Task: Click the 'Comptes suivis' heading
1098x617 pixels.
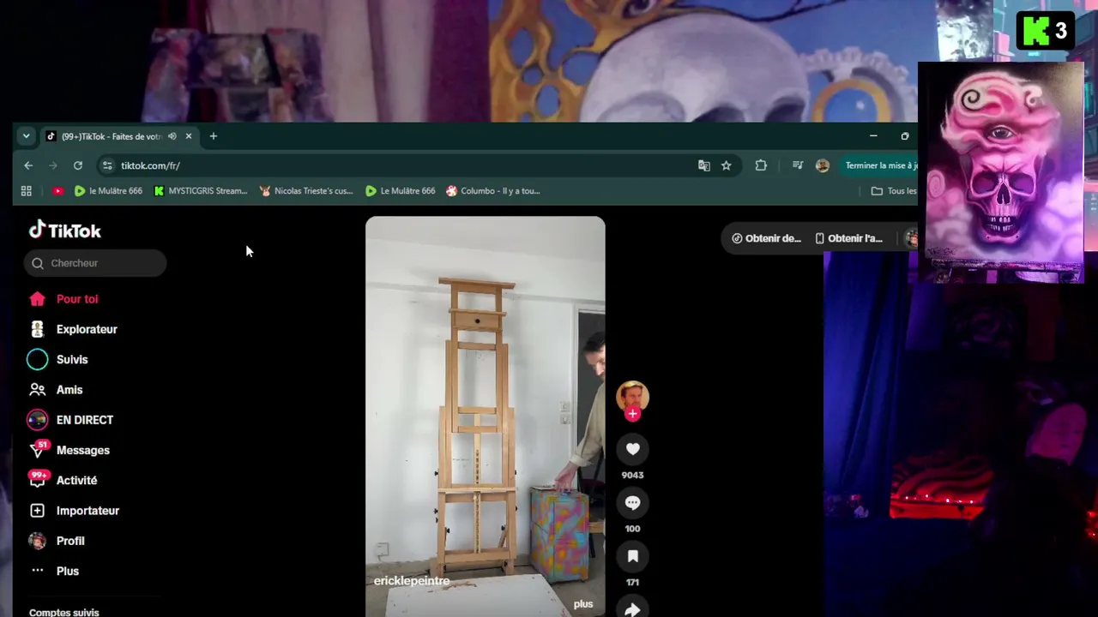Action: click(x=63, y=613)
